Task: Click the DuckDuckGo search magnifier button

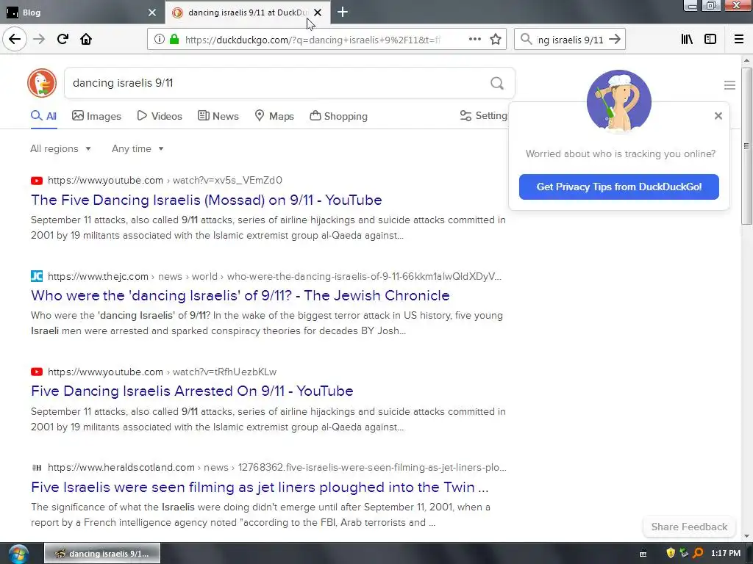Action: 497,84
